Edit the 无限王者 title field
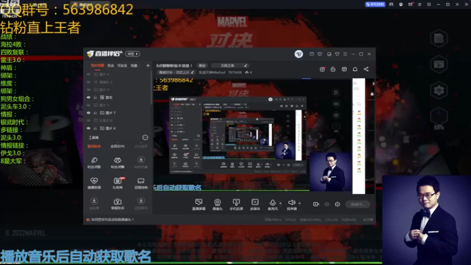Image resolution: width=471 pixels, height=265 pixels. tap(230, 65)
